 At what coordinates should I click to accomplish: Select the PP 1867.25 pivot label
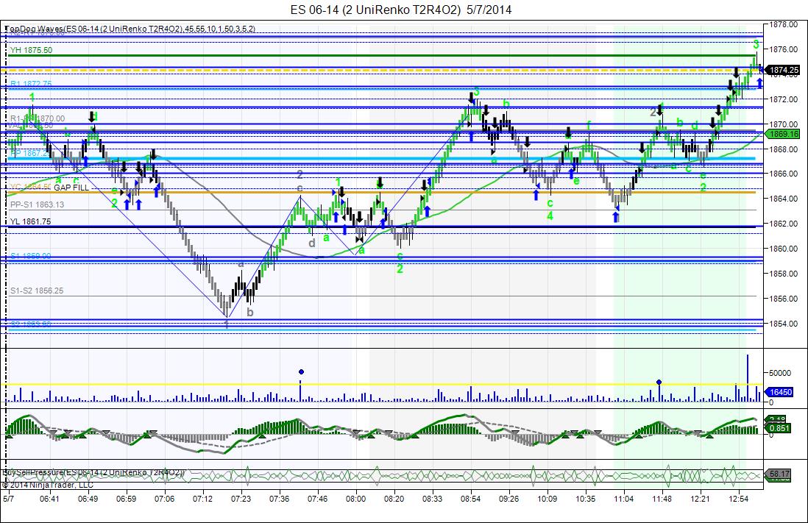pyautogui.click(x=30, y=153)
